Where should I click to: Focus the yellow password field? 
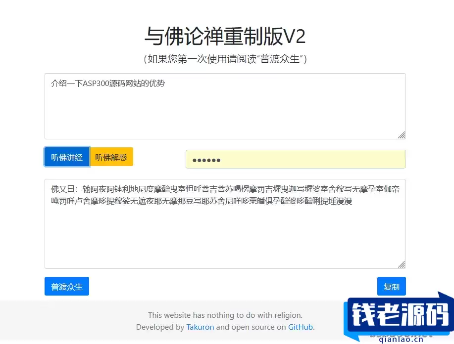pos(296,159)
